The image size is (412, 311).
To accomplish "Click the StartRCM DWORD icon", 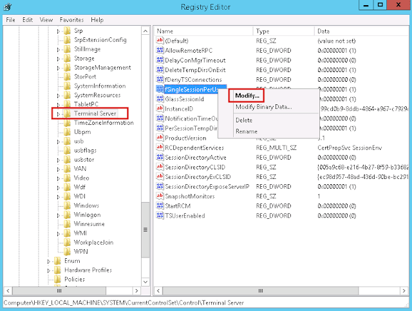I will [160, 206].
